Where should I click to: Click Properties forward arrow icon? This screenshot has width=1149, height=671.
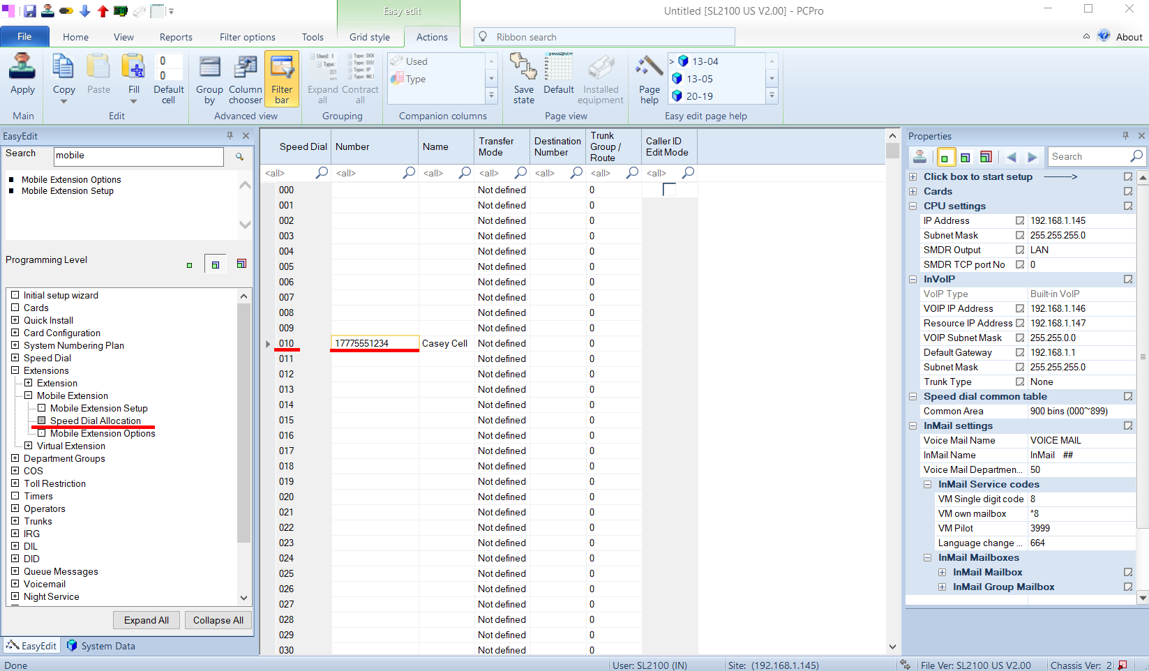tap(1032, 157)
